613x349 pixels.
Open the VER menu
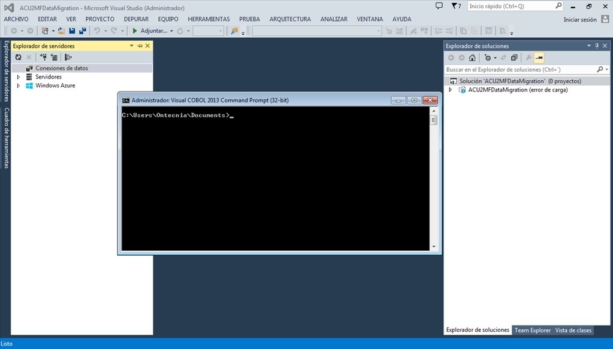coord(71,19)
